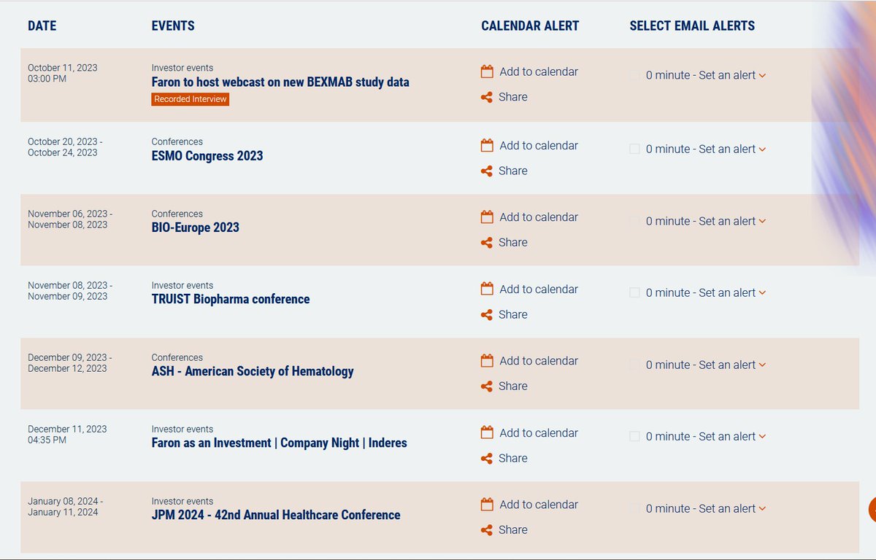The height and width of the screenshot is (560, 876).
Task: Click calendar icon in JPM 2024 row
Action: pos(487,504)
